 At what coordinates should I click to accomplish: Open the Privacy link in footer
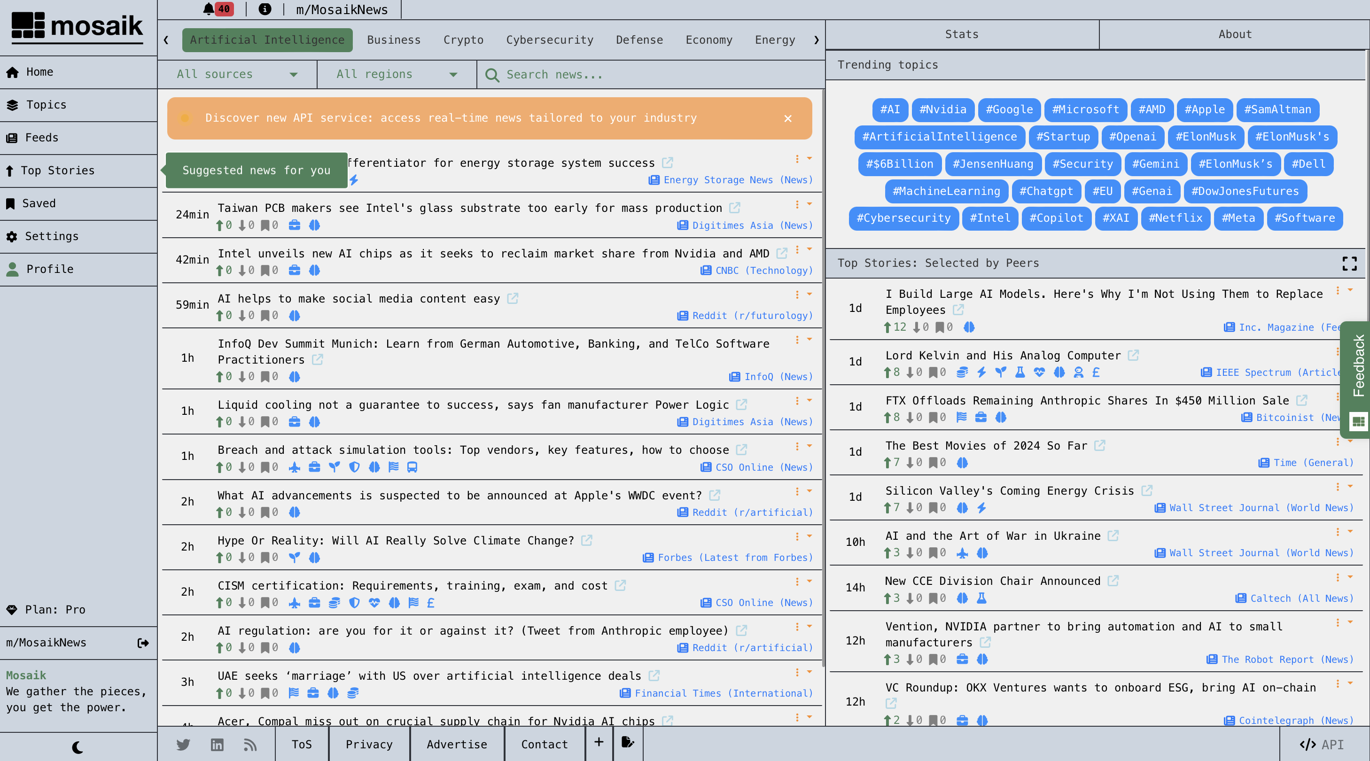368,744
